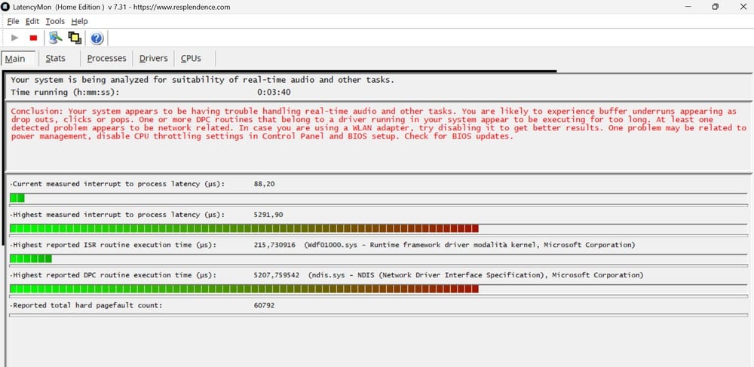Close the LatencyMon window
The width and height of the screenshot is (754, 367).
pyautogui.click(x=743, y=7)
